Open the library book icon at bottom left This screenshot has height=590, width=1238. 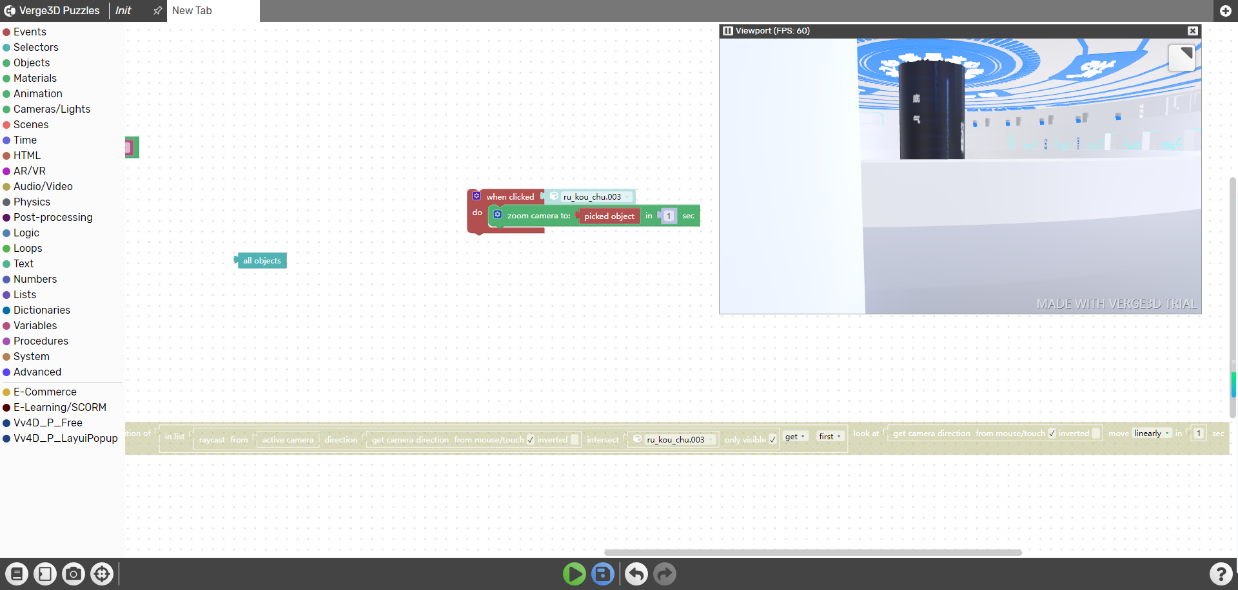point(17,574)
